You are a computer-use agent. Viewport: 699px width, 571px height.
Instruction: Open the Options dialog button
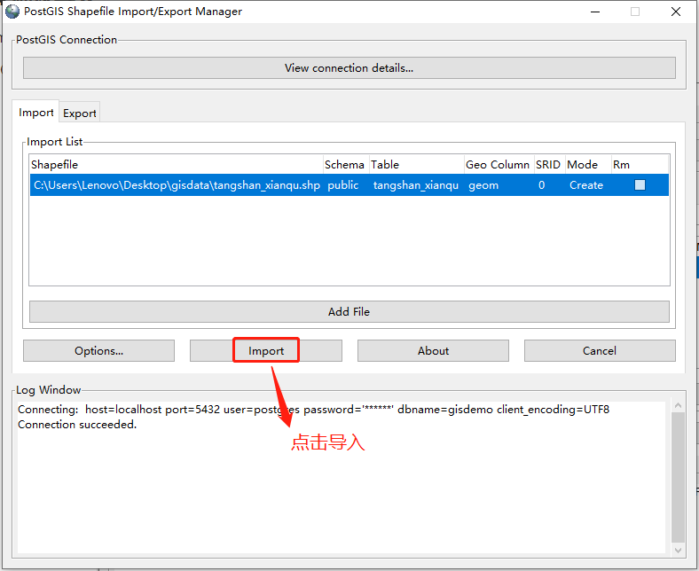pos(98,350)
